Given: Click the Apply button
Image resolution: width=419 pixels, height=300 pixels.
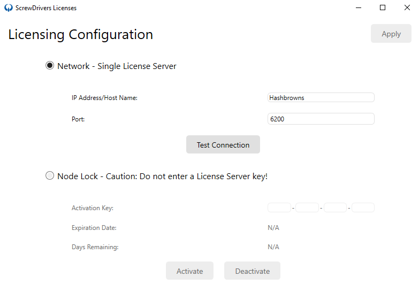Looking at the screenshot, I should tap(391, 34).
